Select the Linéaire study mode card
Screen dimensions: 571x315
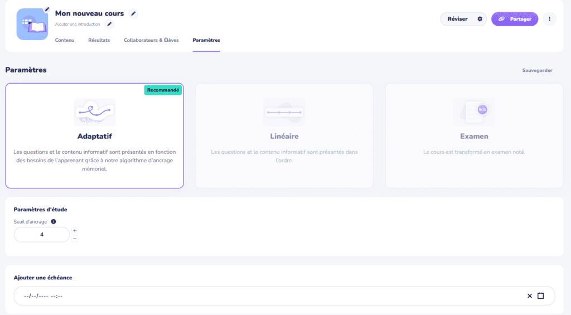click(284, 136)
